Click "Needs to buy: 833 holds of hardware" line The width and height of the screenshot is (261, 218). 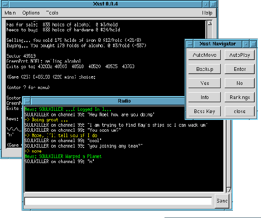63,30
